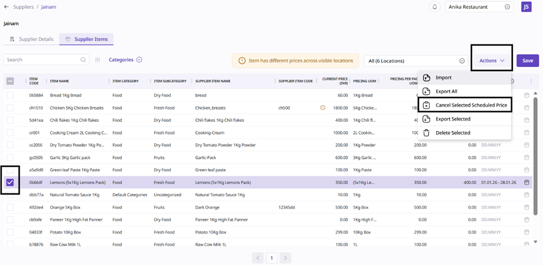Open calendar icon for Lemons row
Image resolution: width=543 pixels, height=265 pixels.
coord(527,182)
